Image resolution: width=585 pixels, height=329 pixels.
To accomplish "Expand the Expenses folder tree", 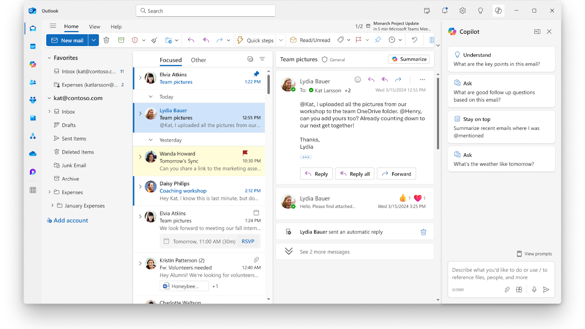I will pos(49,192).
